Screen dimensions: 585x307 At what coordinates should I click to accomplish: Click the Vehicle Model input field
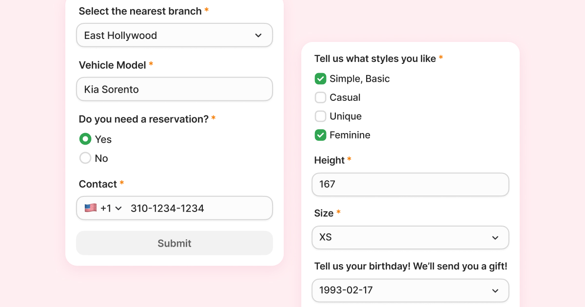click(x=174, y=90)
